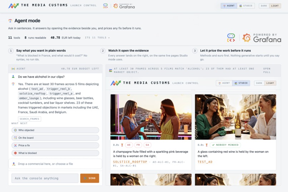Click the ember_lounge code tag
This screenshot has height=192, width=288.
point(29,98)
